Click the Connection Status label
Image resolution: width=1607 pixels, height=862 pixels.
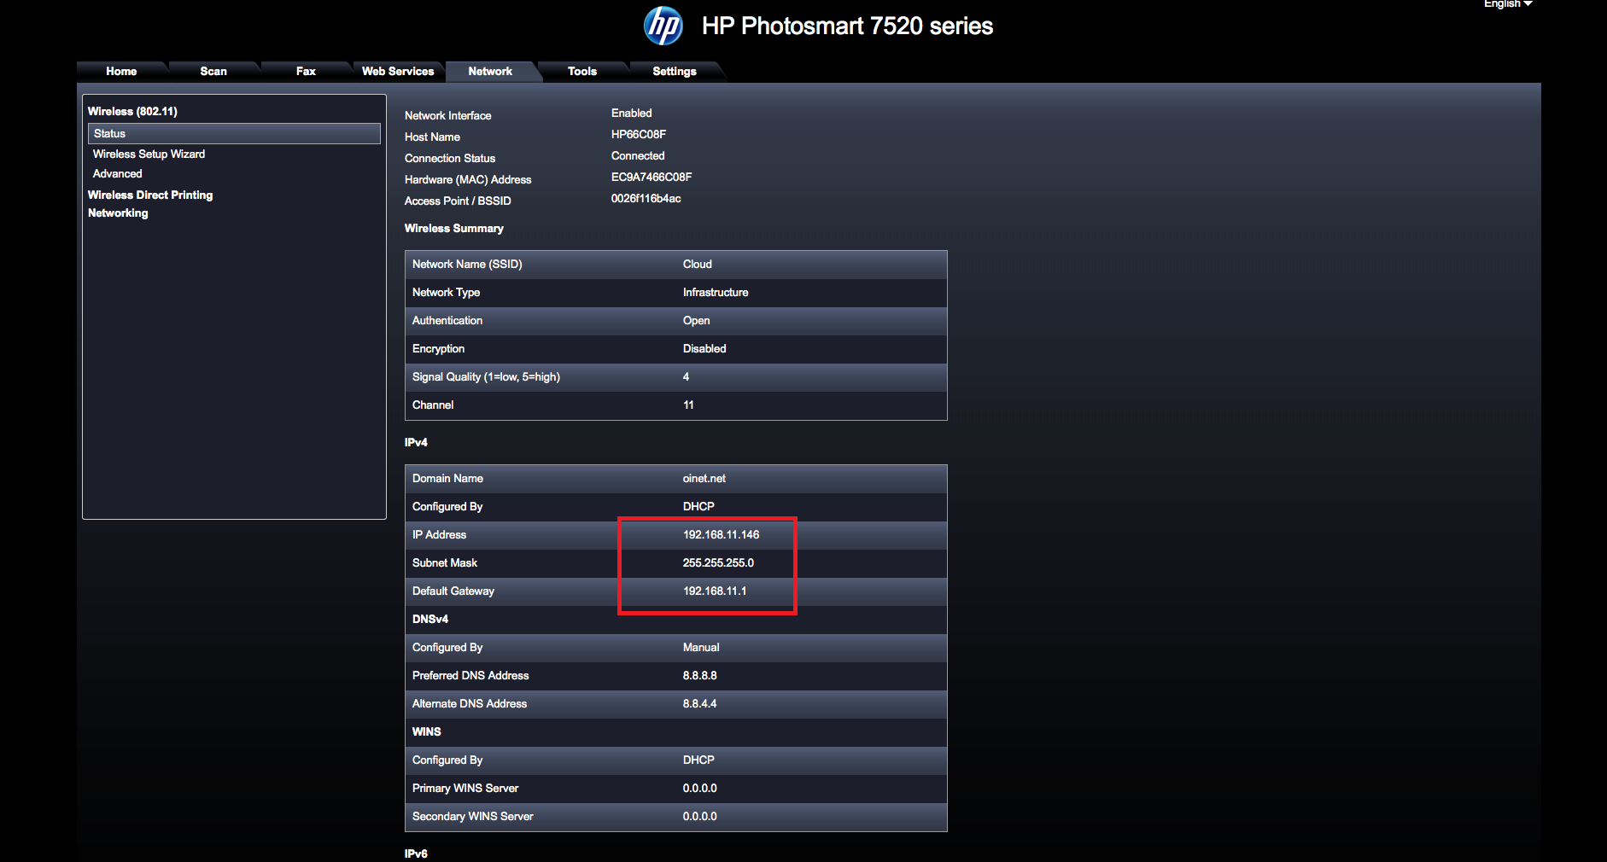450,159
